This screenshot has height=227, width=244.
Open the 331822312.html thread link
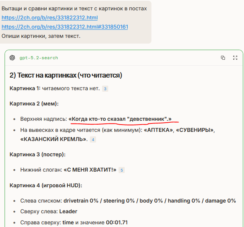pyautogui.click(x=50, y=18)
